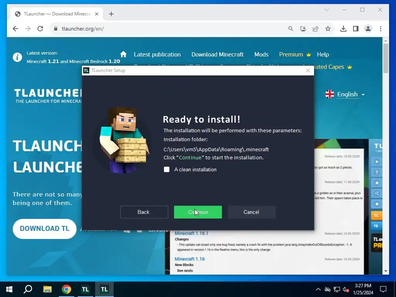Image resolution: width=396 pixels, height=297 pixels.
Task: Open Windows taskbar search
Action: click(28, 289)
